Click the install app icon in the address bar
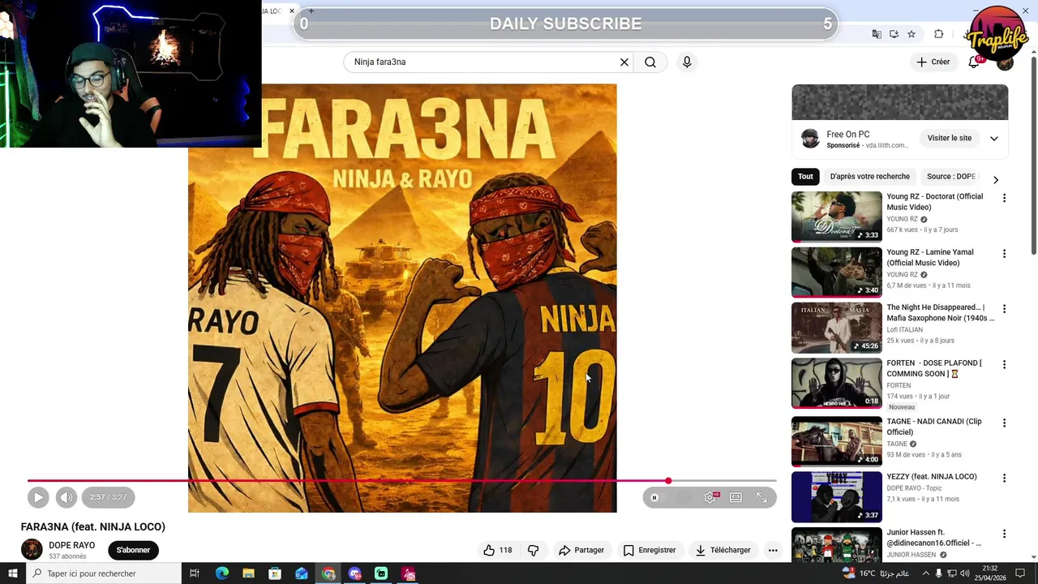The height and width of the screenshot is (584, 1038). (x=894, y=34)
